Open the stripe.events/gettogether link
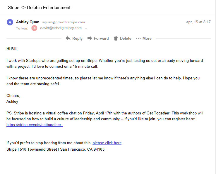 coord(34,125)
